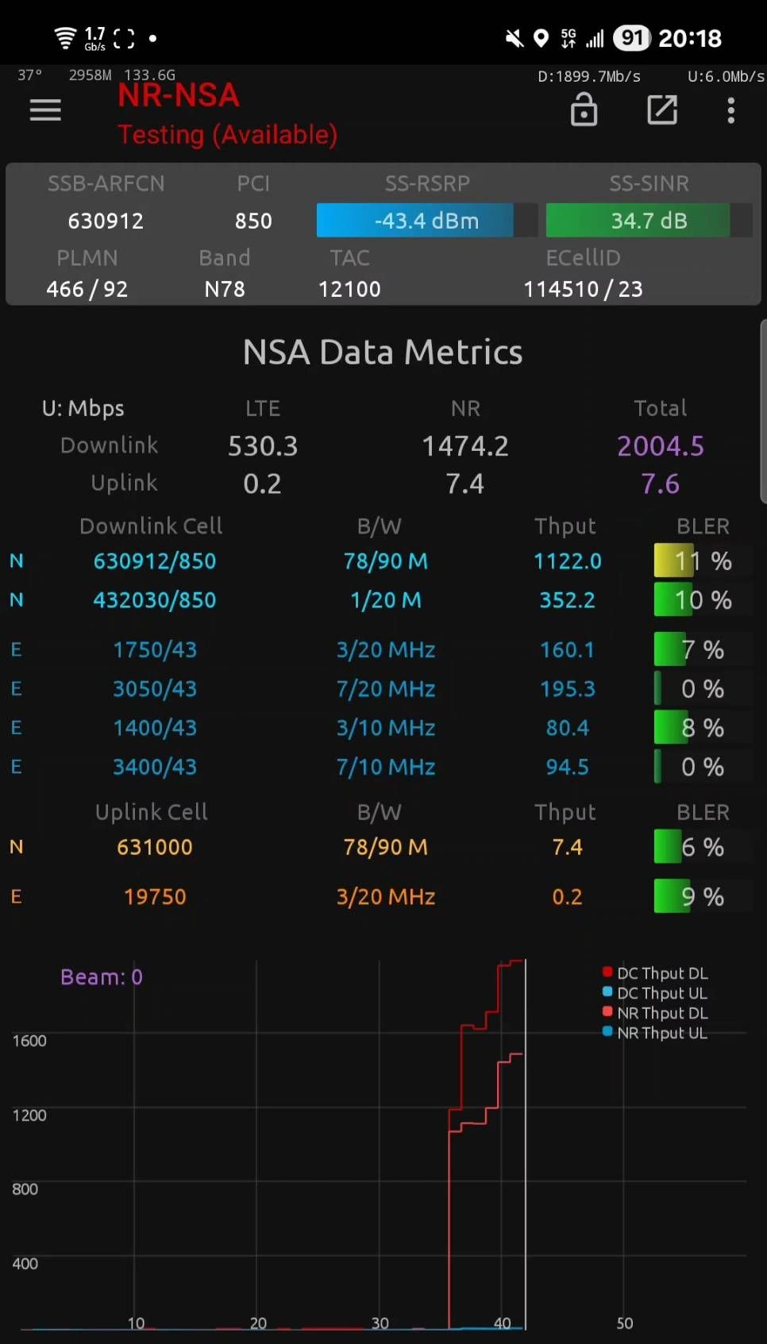Select the NR Thput DL legend entry
767x1344 pixels.
(x=655, y=1013)
